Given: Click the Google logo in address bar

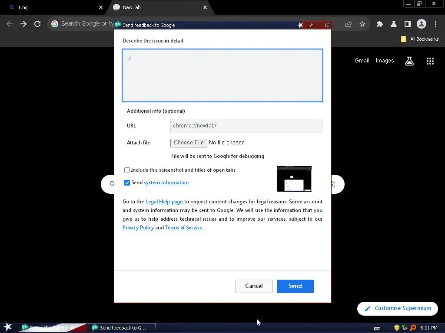Looking at the screenshot, I should click(54, 24).
